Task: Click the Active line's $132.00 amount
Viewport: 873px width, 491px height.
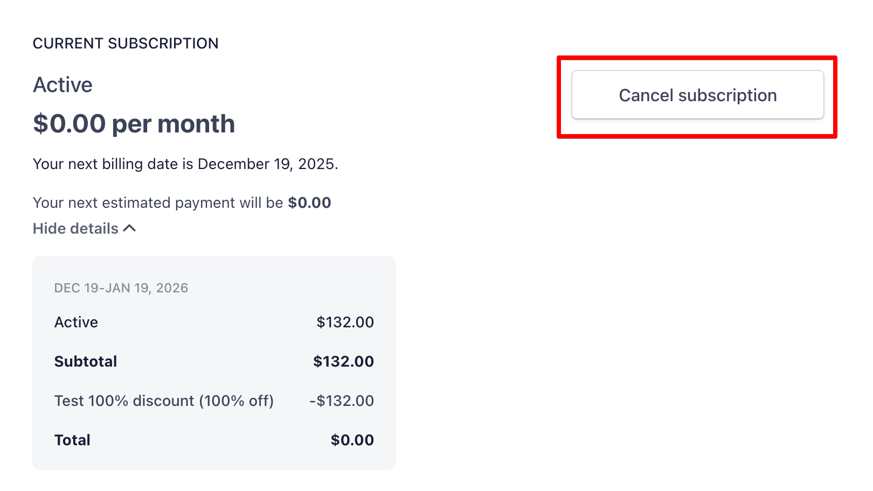Action: pos(345,322)
